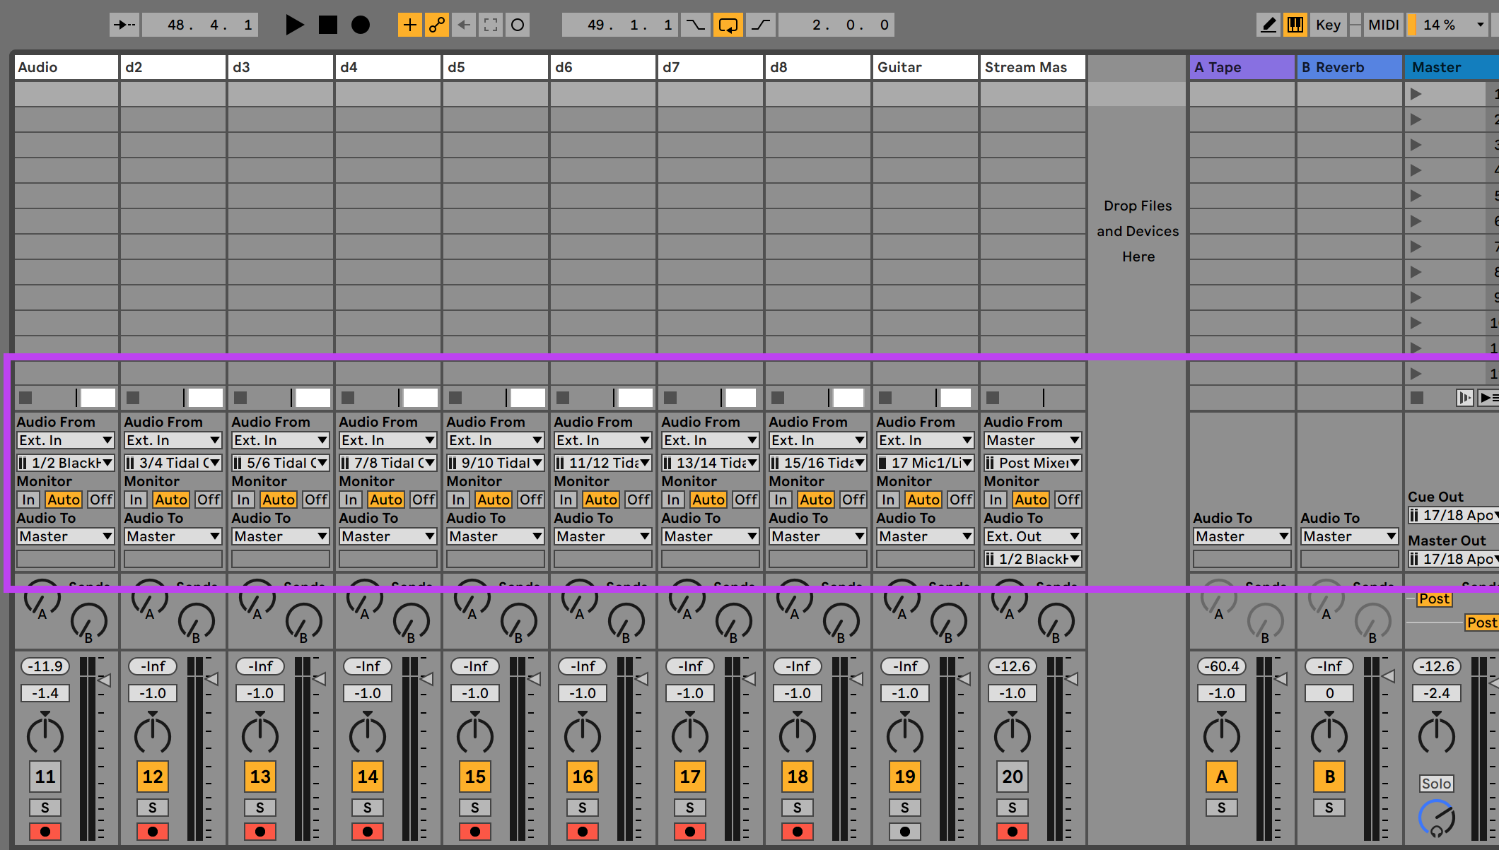Toggle Draw Mode pencil icon
Image resolution: width=1499 pixels, height=850 pixels.
coord(1268,25)
